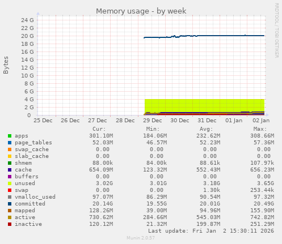Viewport: 282px width, 244px height.
Task: Click the inactive average value 199.87M
Action: 208,224
